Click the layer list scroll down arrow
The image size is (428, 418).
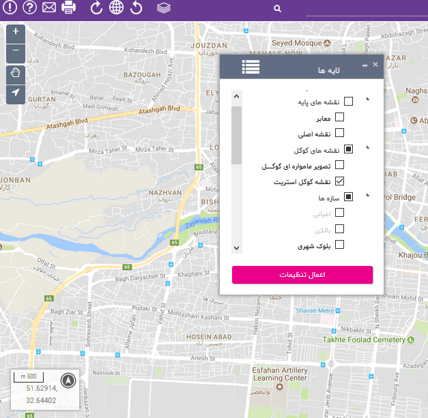[x=237, y=248]
